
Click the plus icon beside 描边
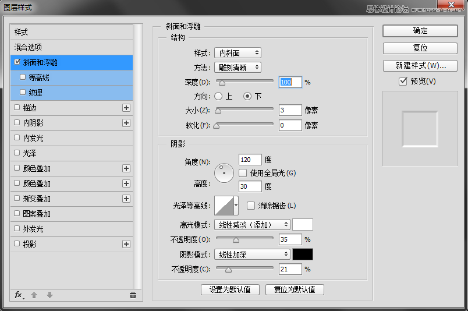click(x=126, y=108)
